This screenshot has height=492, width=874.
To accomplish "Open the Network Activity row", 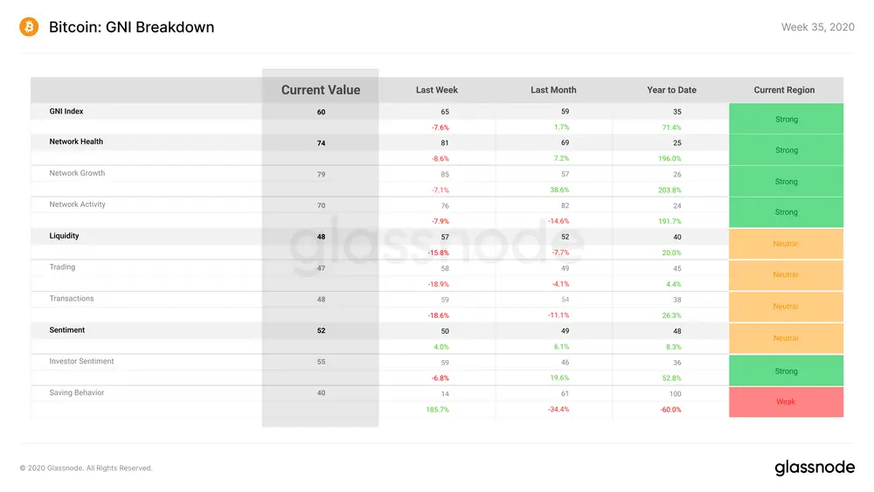I will (77, 204).
